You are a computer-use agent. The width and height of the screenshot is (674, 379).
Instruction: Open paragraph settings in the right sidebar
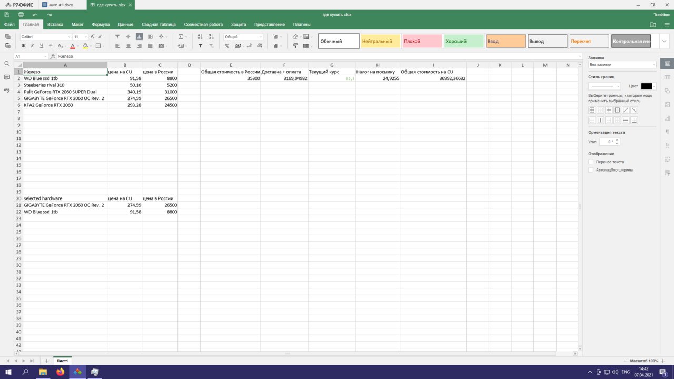point(667,132)
